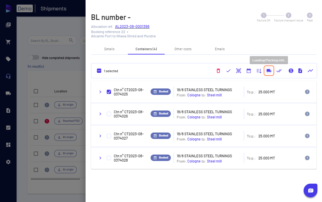
Task: Toggle Hide completed shipments switch
Action: (x=33, y=58)
